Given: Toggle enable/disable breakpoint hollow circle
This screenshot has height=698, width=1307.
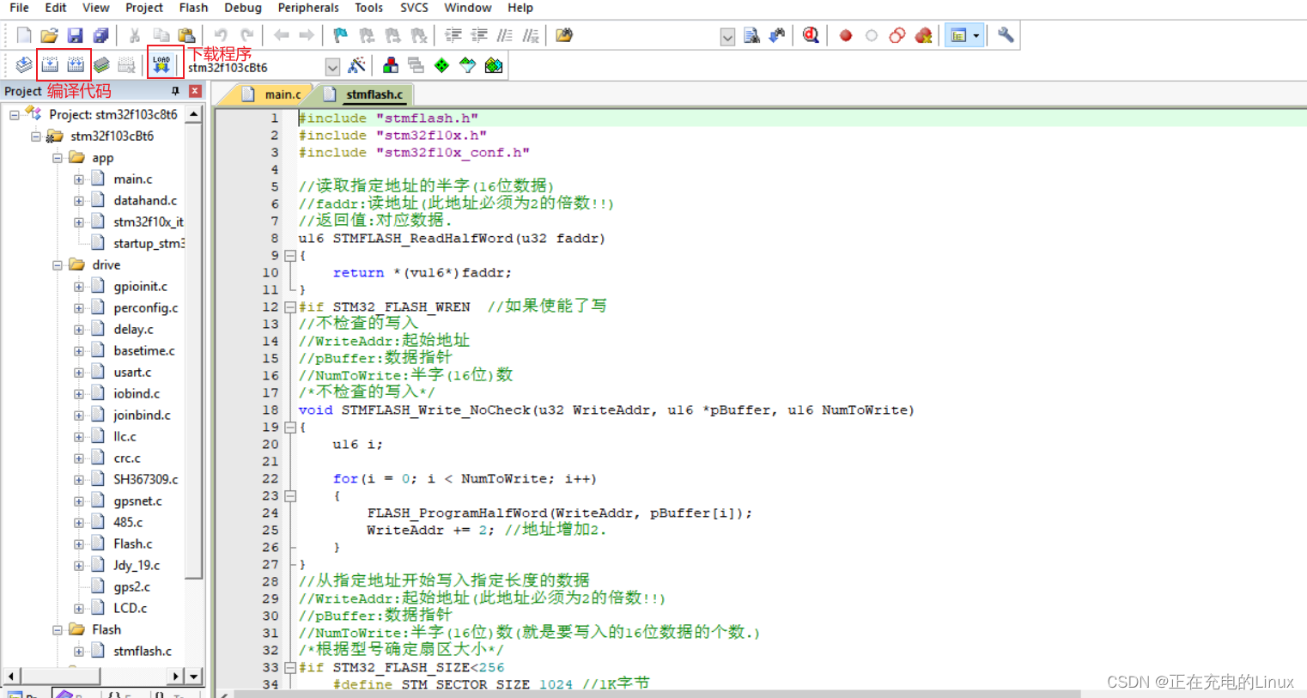Looking at the screenshot, I should pos(872,35).
